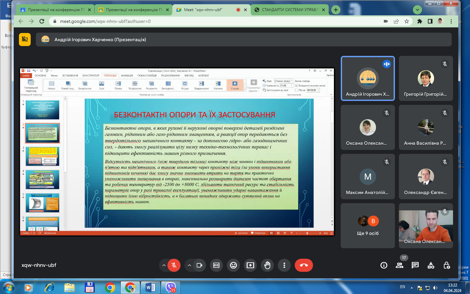
Task: Expand audio settings arrow beside microphone
Action: point(164,265)
